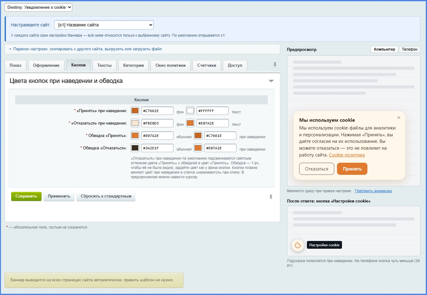Select the Кнопки tab
Image resolution: width=427 pixels, height=295 pixels.
(79, 65)
